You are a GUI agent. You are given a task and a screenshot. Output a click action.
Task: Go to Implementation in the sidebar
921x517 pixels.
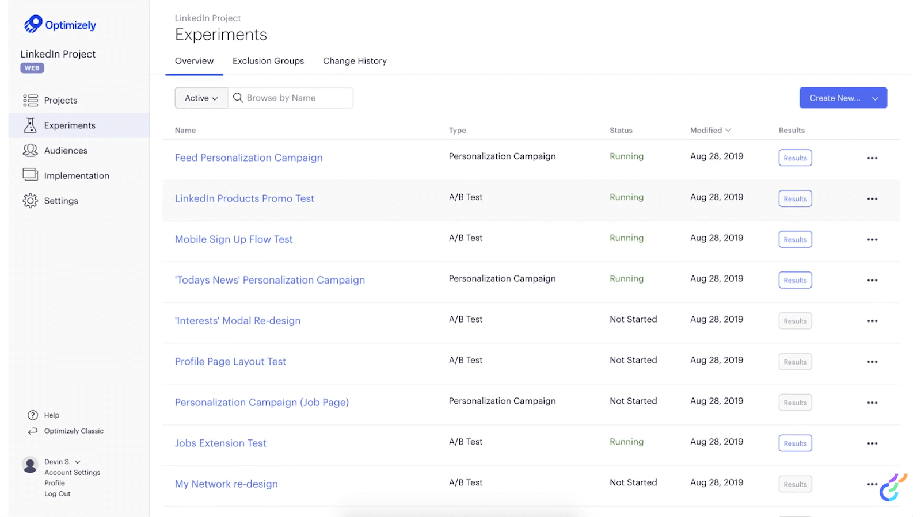click(77, 176)
